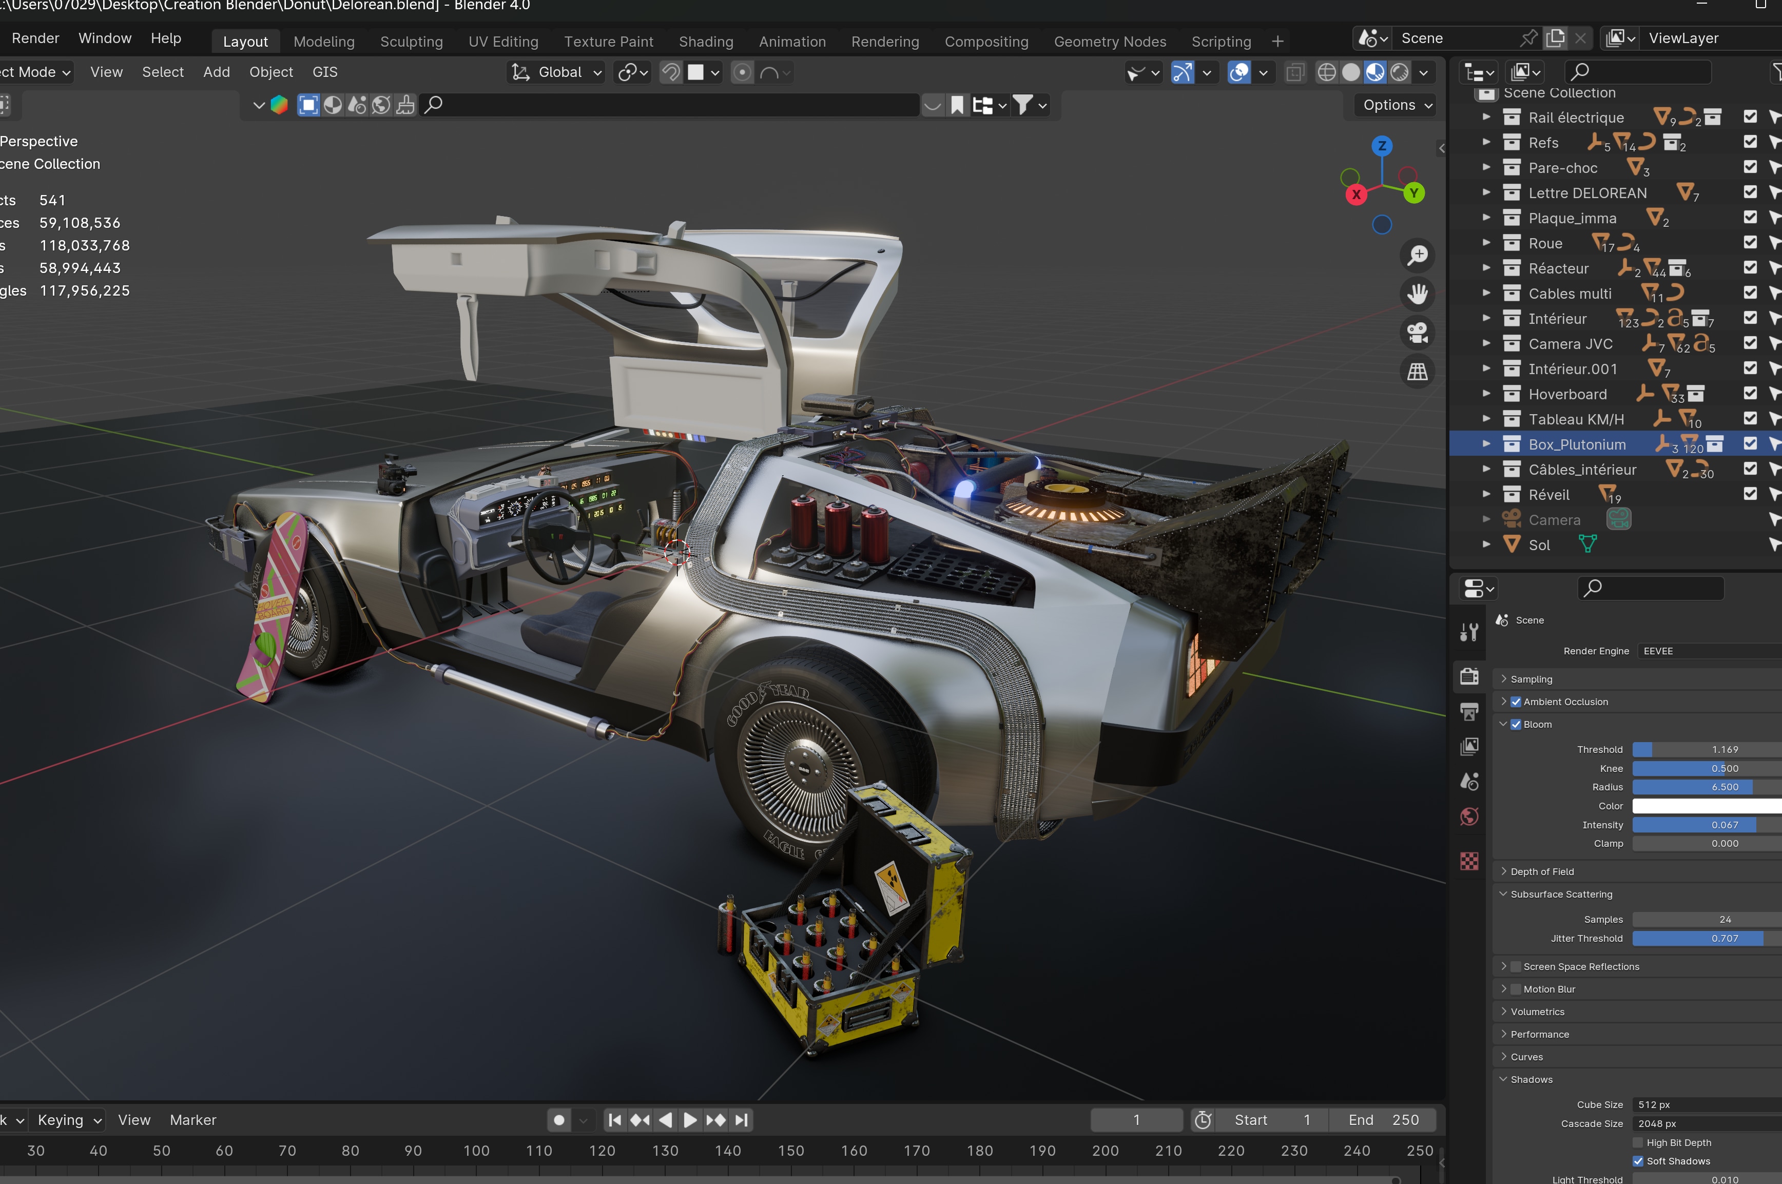This screenshot has width=1782, height=1184.
Task: Click the Sol mesh object icon
Action: tap(1512, 545)
